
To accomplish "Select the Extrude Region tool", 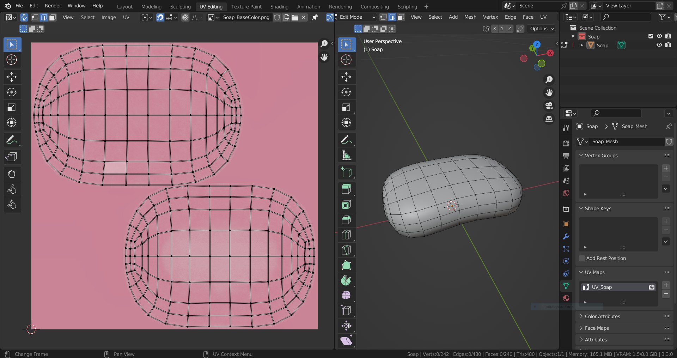I will click(347, 189).
